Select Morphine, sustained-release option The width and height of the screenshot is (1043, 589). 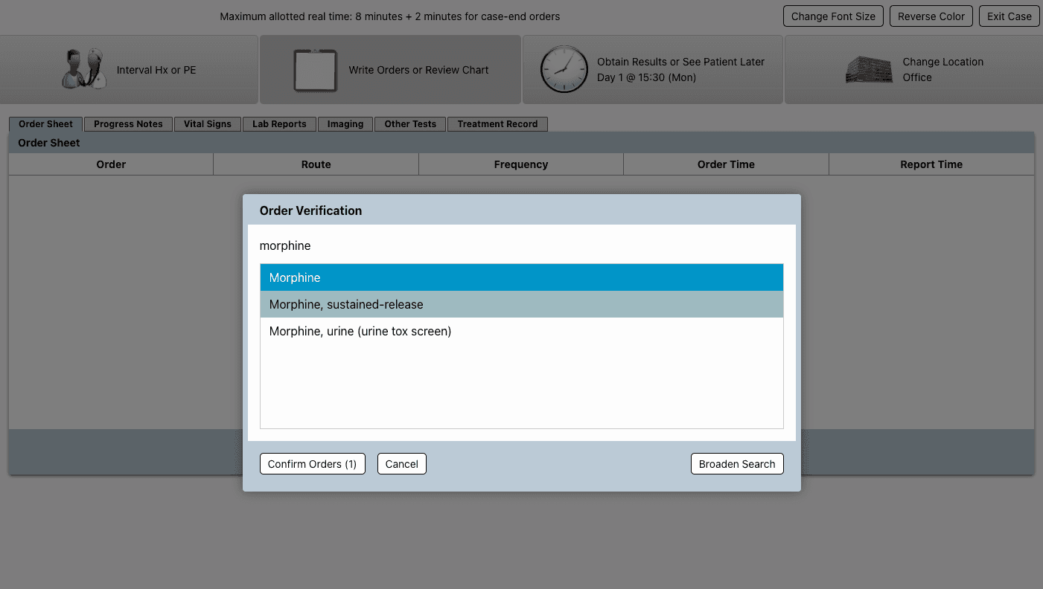pos(521,304)
